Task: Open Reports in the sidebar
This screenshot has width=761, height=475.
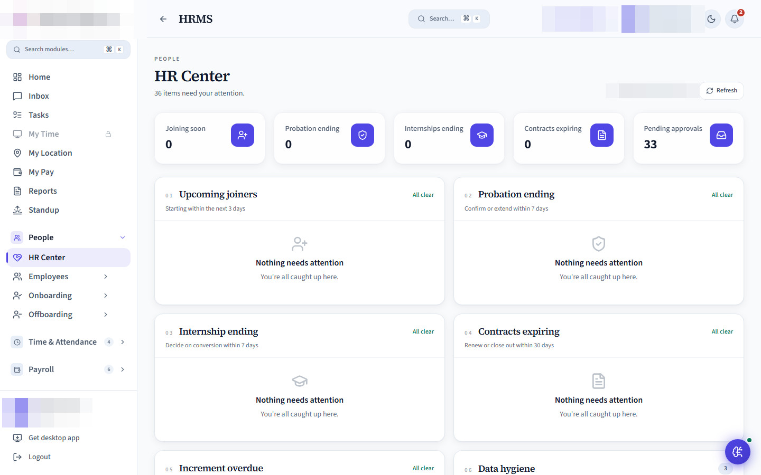Action: coord(68,191)
